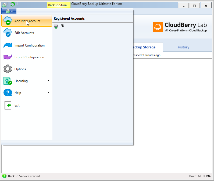Choose Edit Accounts menu entry
214x181 pixels.
pos(27,33)
